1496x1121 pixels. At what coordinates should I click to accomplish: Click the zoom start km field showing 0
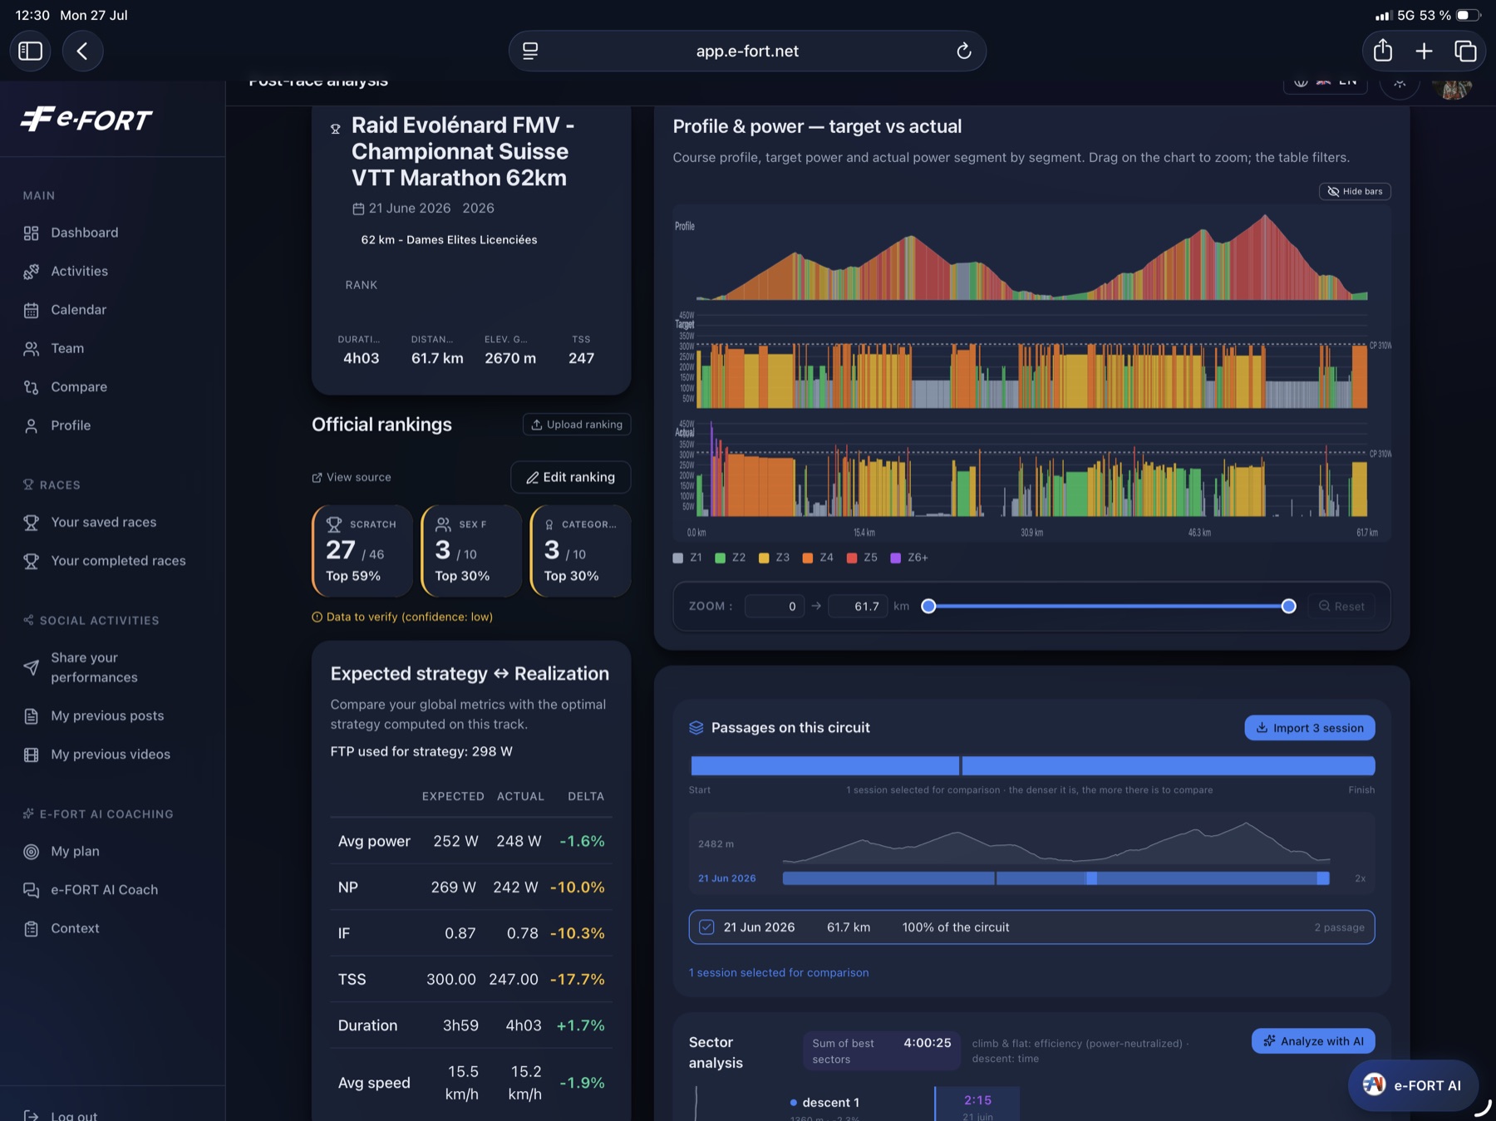point(775,606)
